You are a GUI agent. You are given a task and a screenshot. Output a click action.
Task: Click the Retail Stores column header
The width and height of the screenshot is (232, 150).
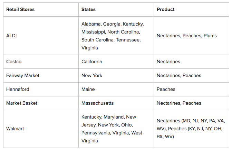tap(20, 9)
